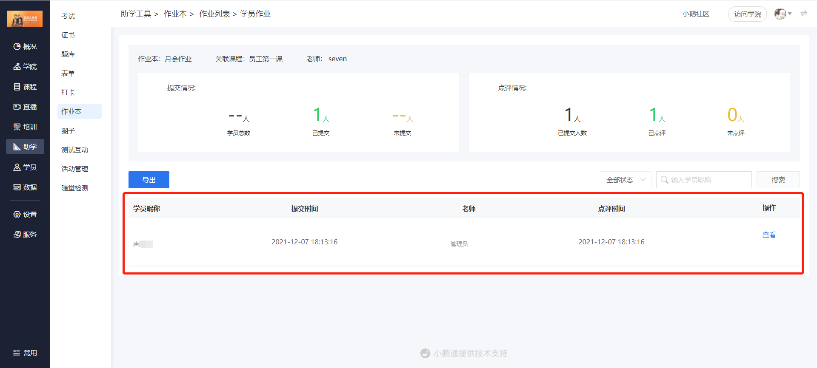Click the 数据 data icon
Image resolution: width=817 pixels, height=368 pixels.
tap(17, 187)
